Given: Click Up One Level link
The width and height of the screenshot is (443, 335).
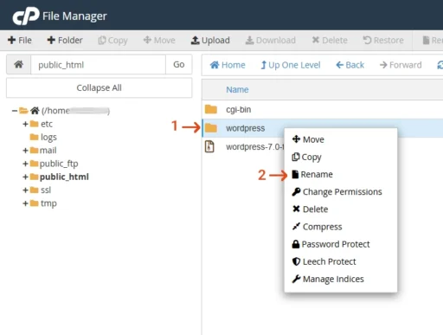Looking at the screenshot, I should pos(291,65).
